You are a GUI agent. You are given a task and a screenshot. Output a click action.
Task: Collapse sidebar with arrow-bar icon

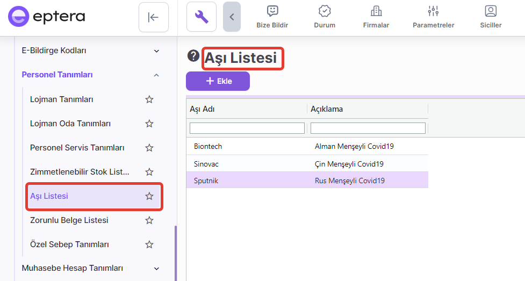point(153,17)
